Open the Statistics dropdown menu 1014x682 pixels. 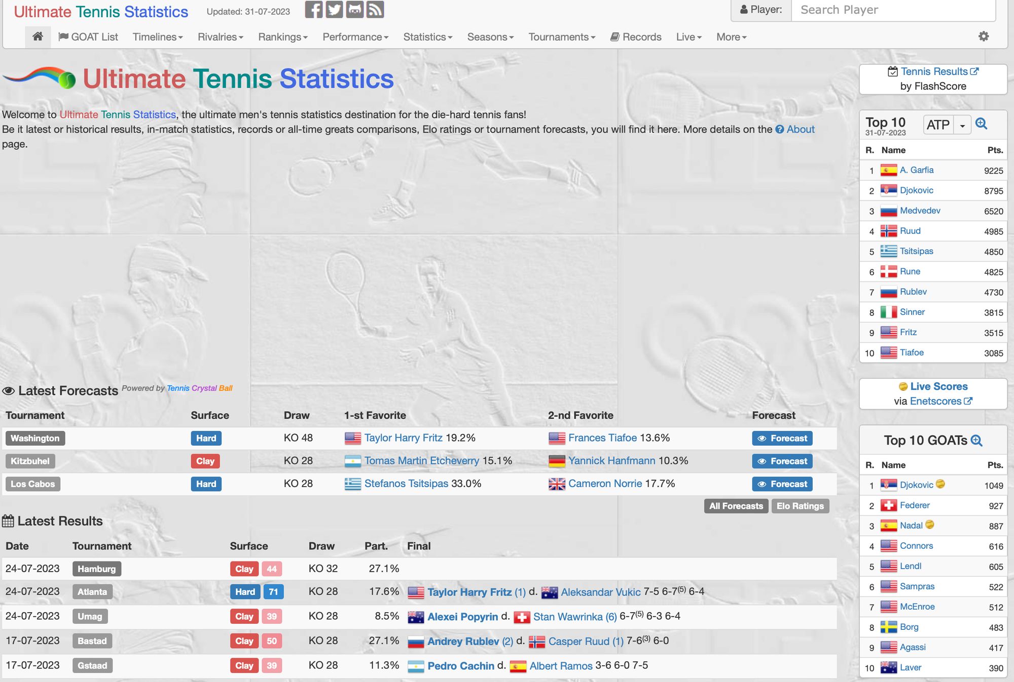[x=427, y=37]
